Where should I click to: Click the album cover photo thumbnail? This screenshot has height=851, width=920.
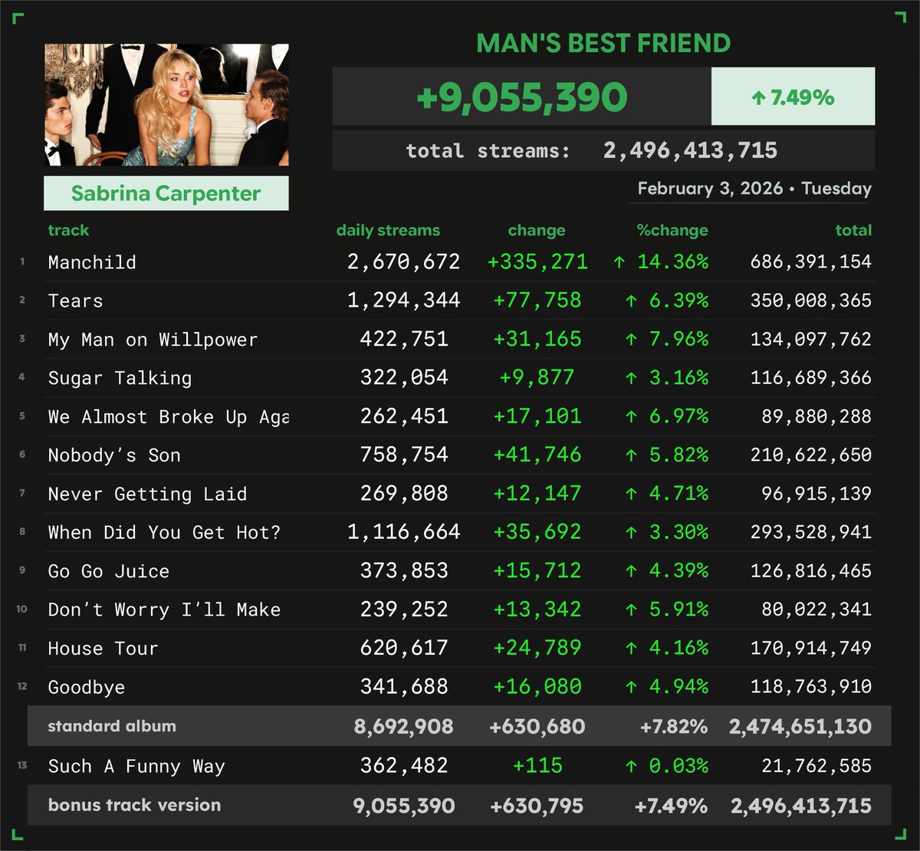click(166, 105)
